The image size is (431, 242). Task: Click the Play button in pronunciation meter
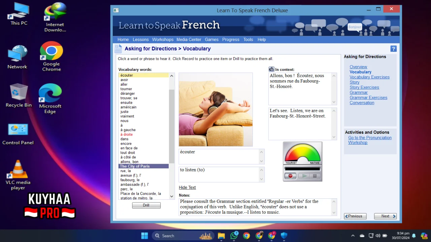pos(304,176)
